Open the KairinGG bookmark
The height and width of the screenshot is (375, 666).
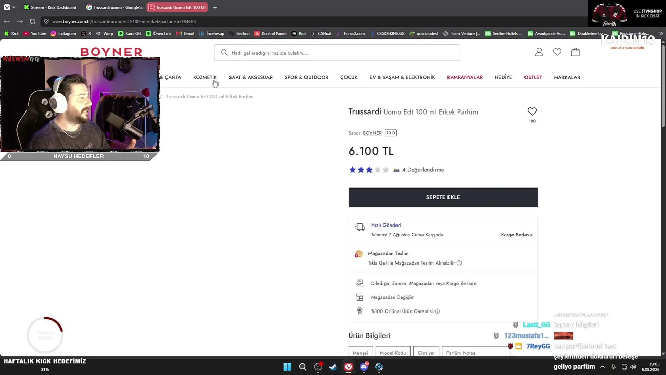coord(129,33)
